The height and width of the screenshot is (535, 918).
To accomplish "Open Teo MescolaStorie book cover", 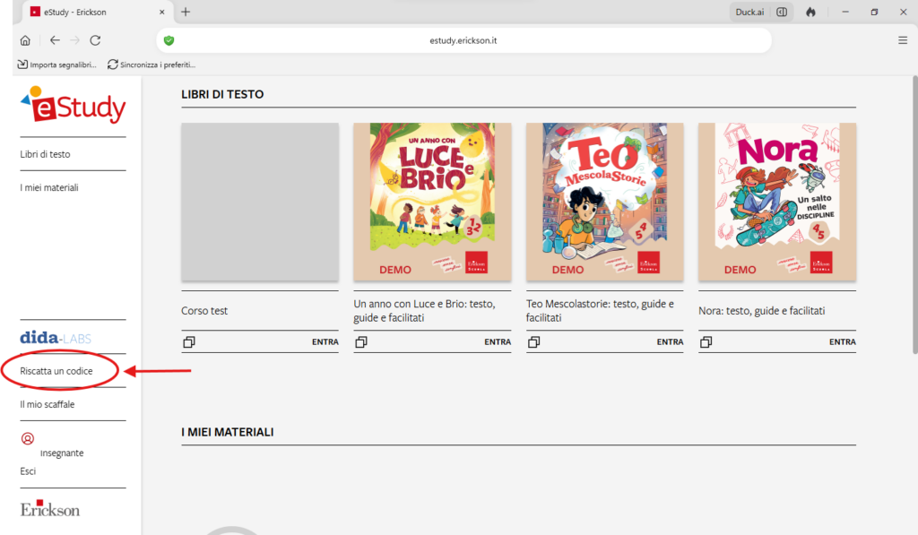I will (x=605, y=202).
